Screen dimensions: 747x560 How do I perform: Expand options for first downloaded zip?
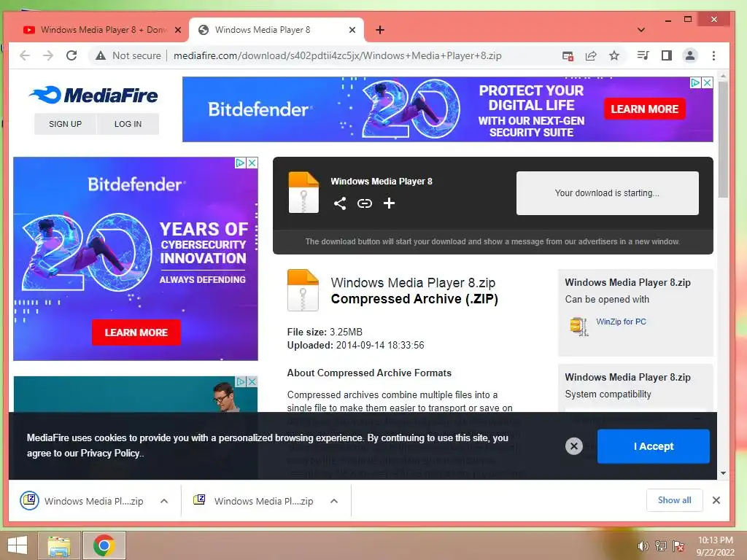(x=164, y=501)
